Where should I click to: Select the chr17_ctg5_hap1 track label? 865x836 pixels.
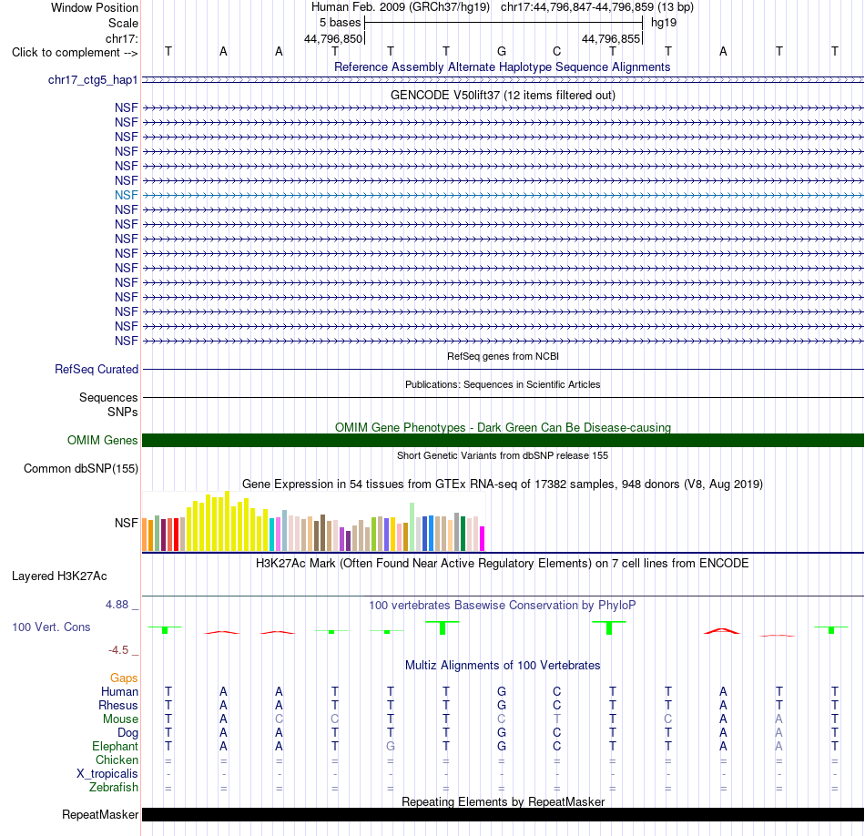pyautogui.click(x=93, y=80)
